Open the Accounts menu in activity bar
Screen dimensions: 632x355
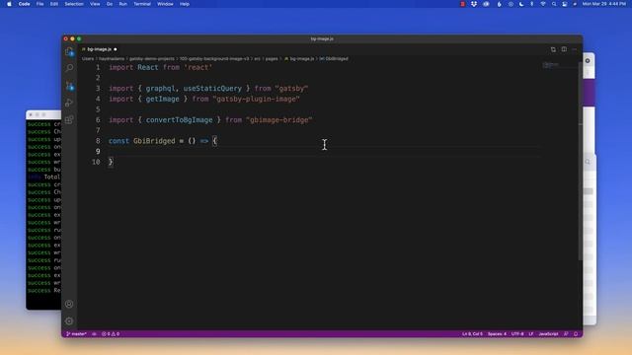tap(69, 304)
